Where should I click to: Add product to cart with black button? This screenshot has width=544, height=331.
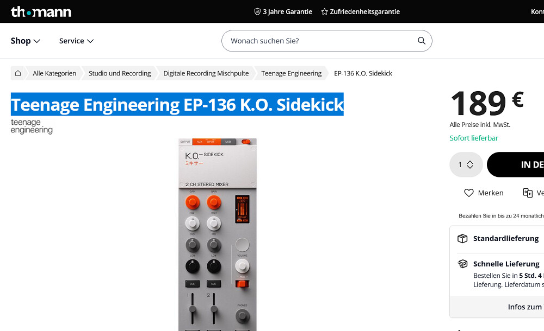click(516, 164)
